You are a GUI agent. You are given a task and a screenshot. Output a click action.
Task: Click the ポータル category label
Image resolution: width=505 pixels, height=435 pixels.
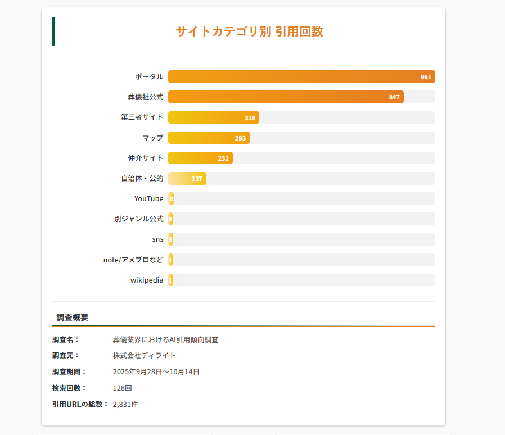click(149, 77)
